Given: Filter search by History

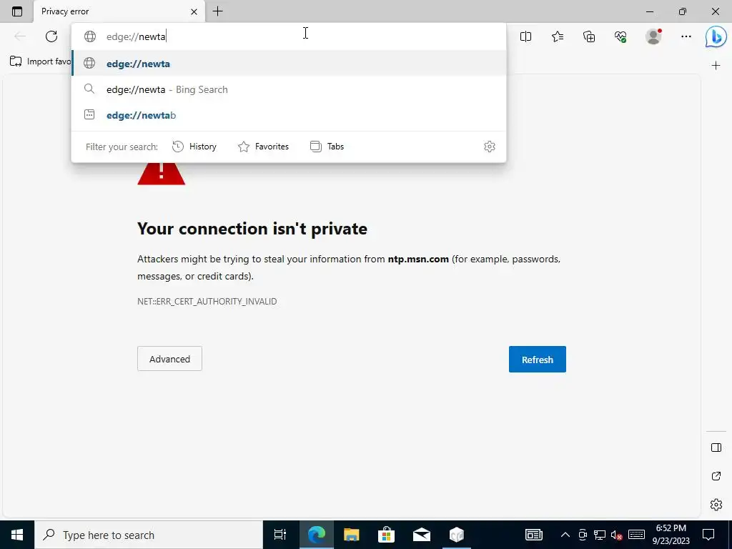Looking at the screenshot, I should tap(194, 147).
